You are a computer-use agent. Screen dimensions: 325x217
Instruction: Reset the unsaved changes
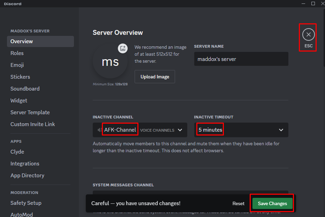tap(239, 203)
